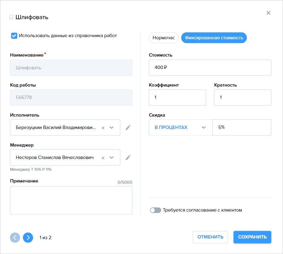The width and height of the screenshot is (283, 254).
Task: Click the bookmark icon beside Шлифовать title
Action: tap(11, 17)
